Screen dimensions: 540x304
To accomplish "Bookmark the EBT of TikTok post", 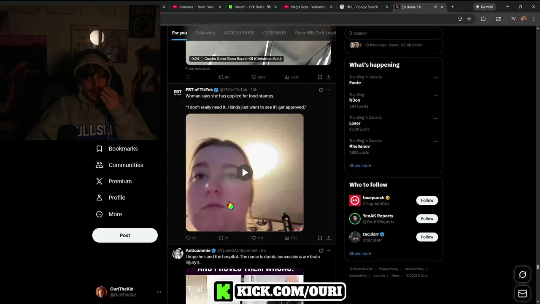I will click(x=320, y=238).
